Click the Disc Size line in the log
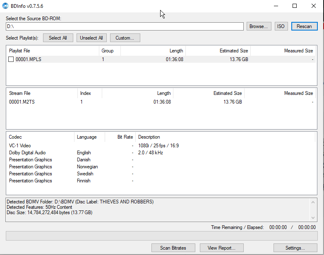The height and width of the screenshot is (255, 324). (x=49, y=212)
